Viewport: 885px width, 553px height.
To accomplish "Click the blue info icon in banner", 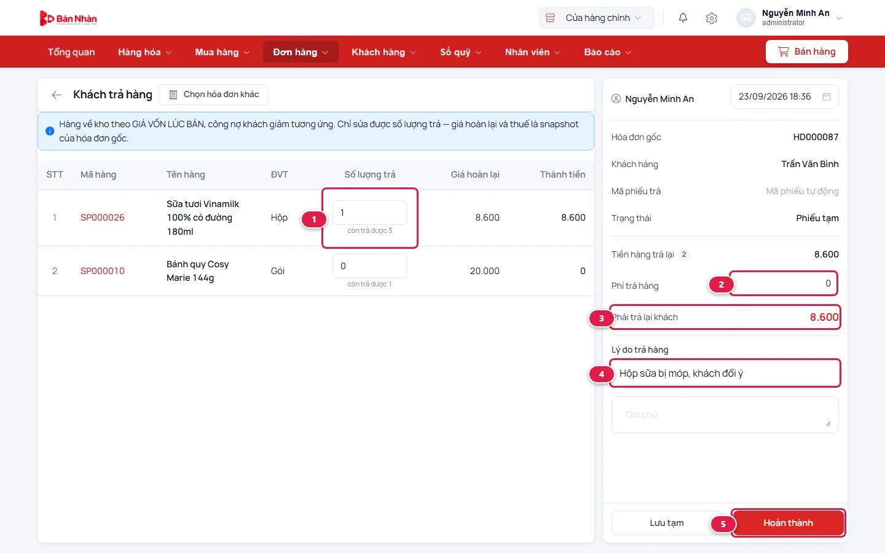I will (50, 131).
